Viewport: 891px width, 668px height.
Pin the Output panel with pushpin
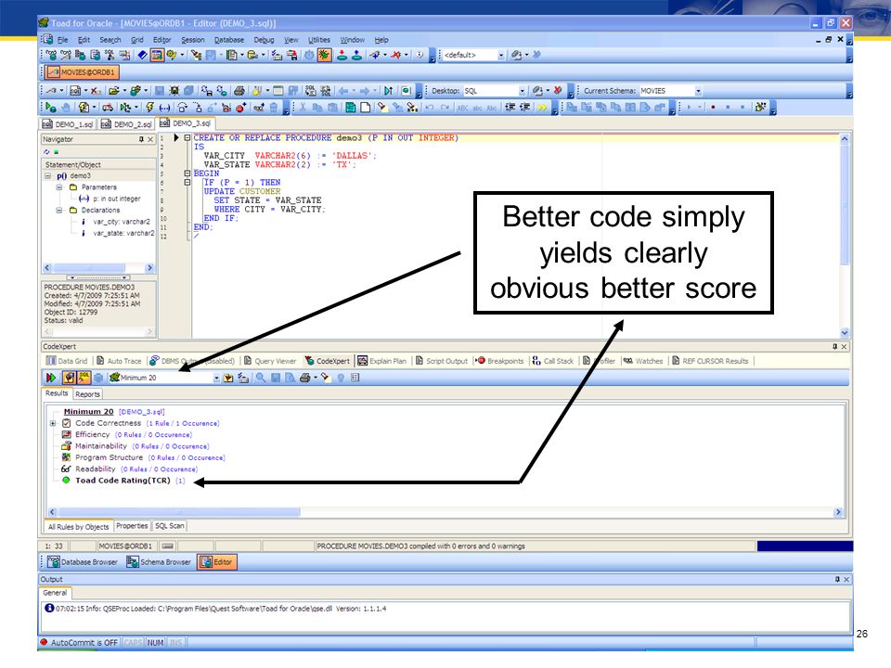point(837,579)
